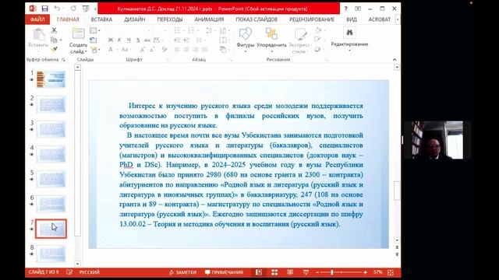Click the spell check icon in status bar
Viewport: 499px width, 280px height.
69,272
